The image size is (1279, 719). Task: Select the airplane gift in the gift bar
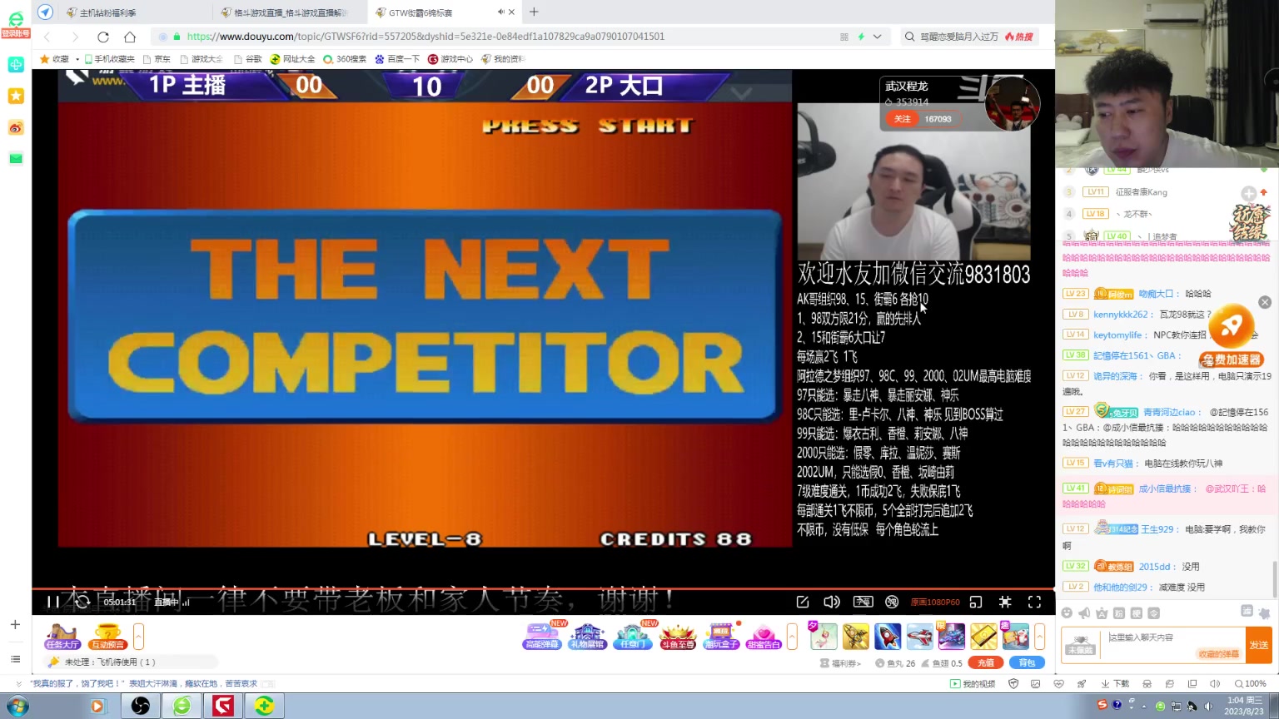tap(919, 637)
